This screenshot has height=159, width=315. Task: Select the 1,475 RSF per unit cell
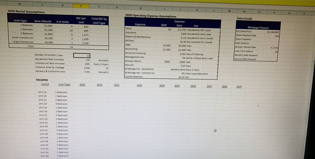tap(85, 35)
